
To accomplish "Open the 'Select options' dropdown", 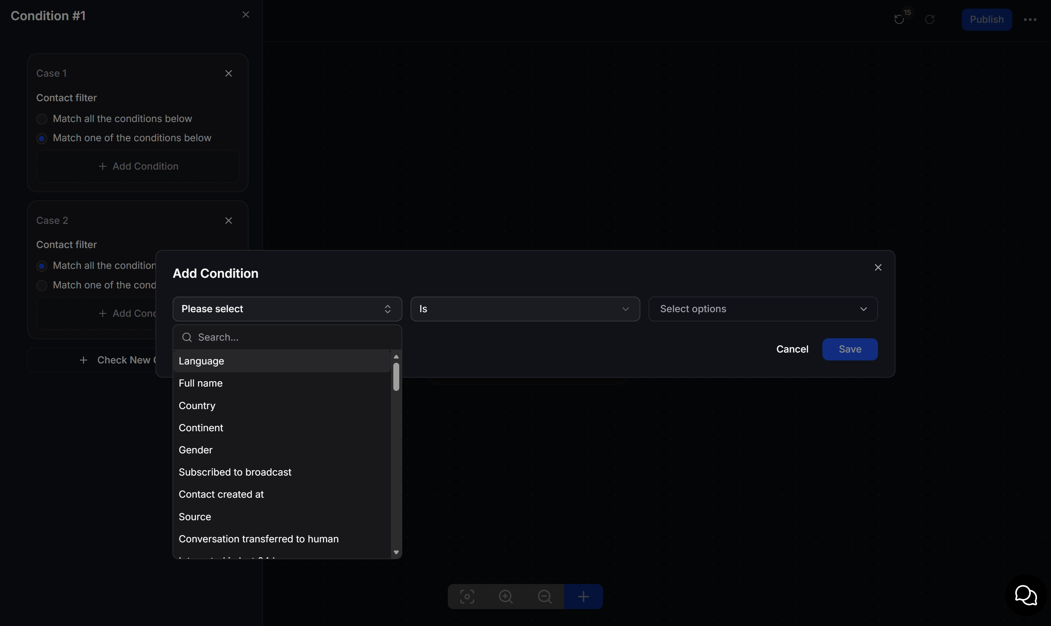I will click(763, 309).
